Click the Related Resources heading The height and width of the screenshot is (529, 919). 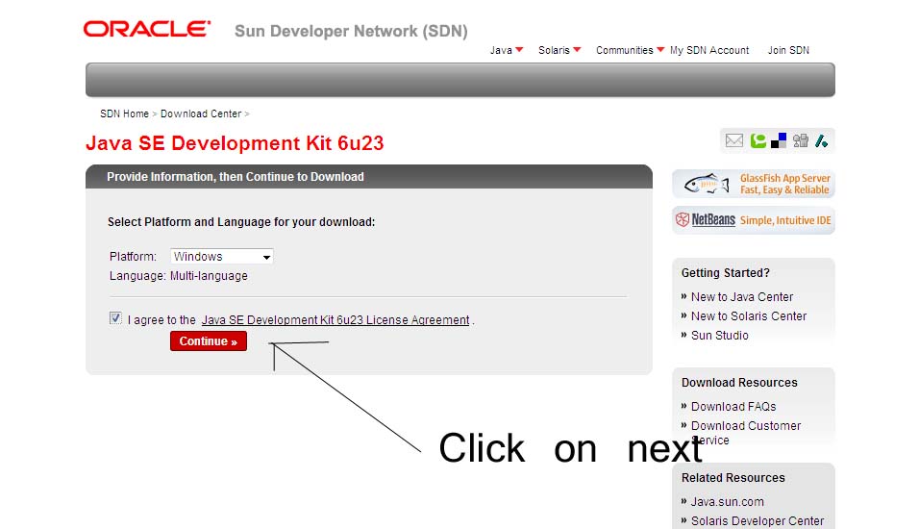733,477
